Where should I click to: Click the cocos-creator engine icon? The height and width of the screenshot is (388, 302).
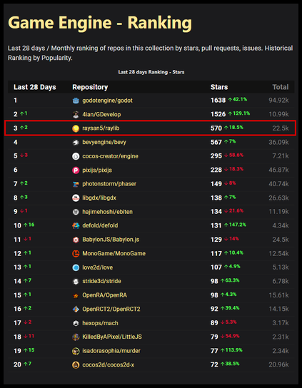[x=76, y=156]
